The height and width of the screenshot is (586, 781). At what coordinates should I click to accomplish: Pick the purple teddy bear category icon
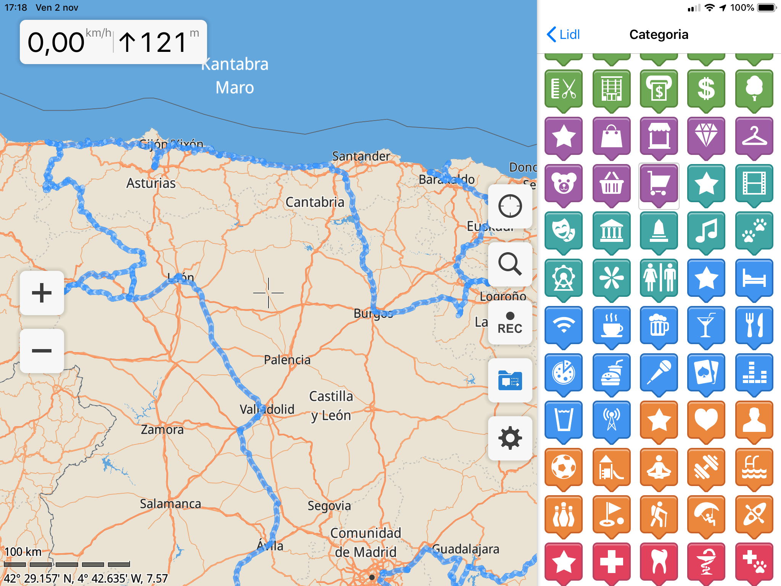(564, 184)
